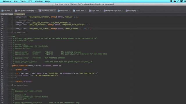This screenshot has height=104, width=186.
Task: Click the var.less file type icon
Action: 3,11
